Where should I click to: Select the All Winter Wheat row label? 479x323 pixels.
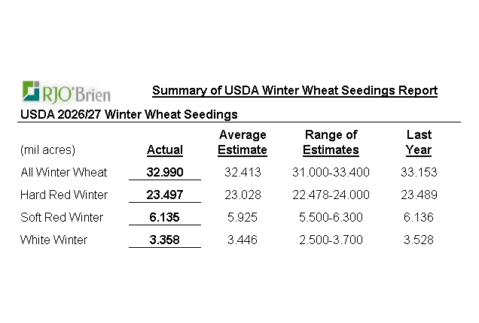64,172
